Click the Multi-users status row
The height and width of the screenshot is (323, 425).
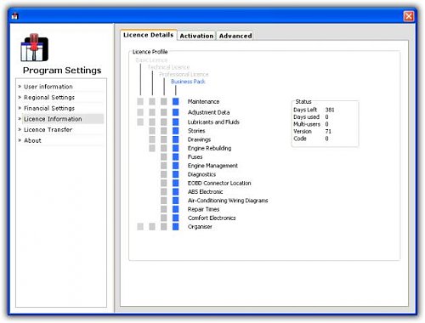311,124
